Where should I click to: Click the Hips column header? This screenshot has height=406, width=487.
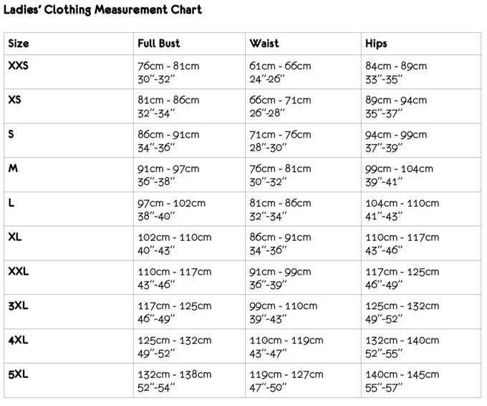pyautogui.click(x=376, y=43)
